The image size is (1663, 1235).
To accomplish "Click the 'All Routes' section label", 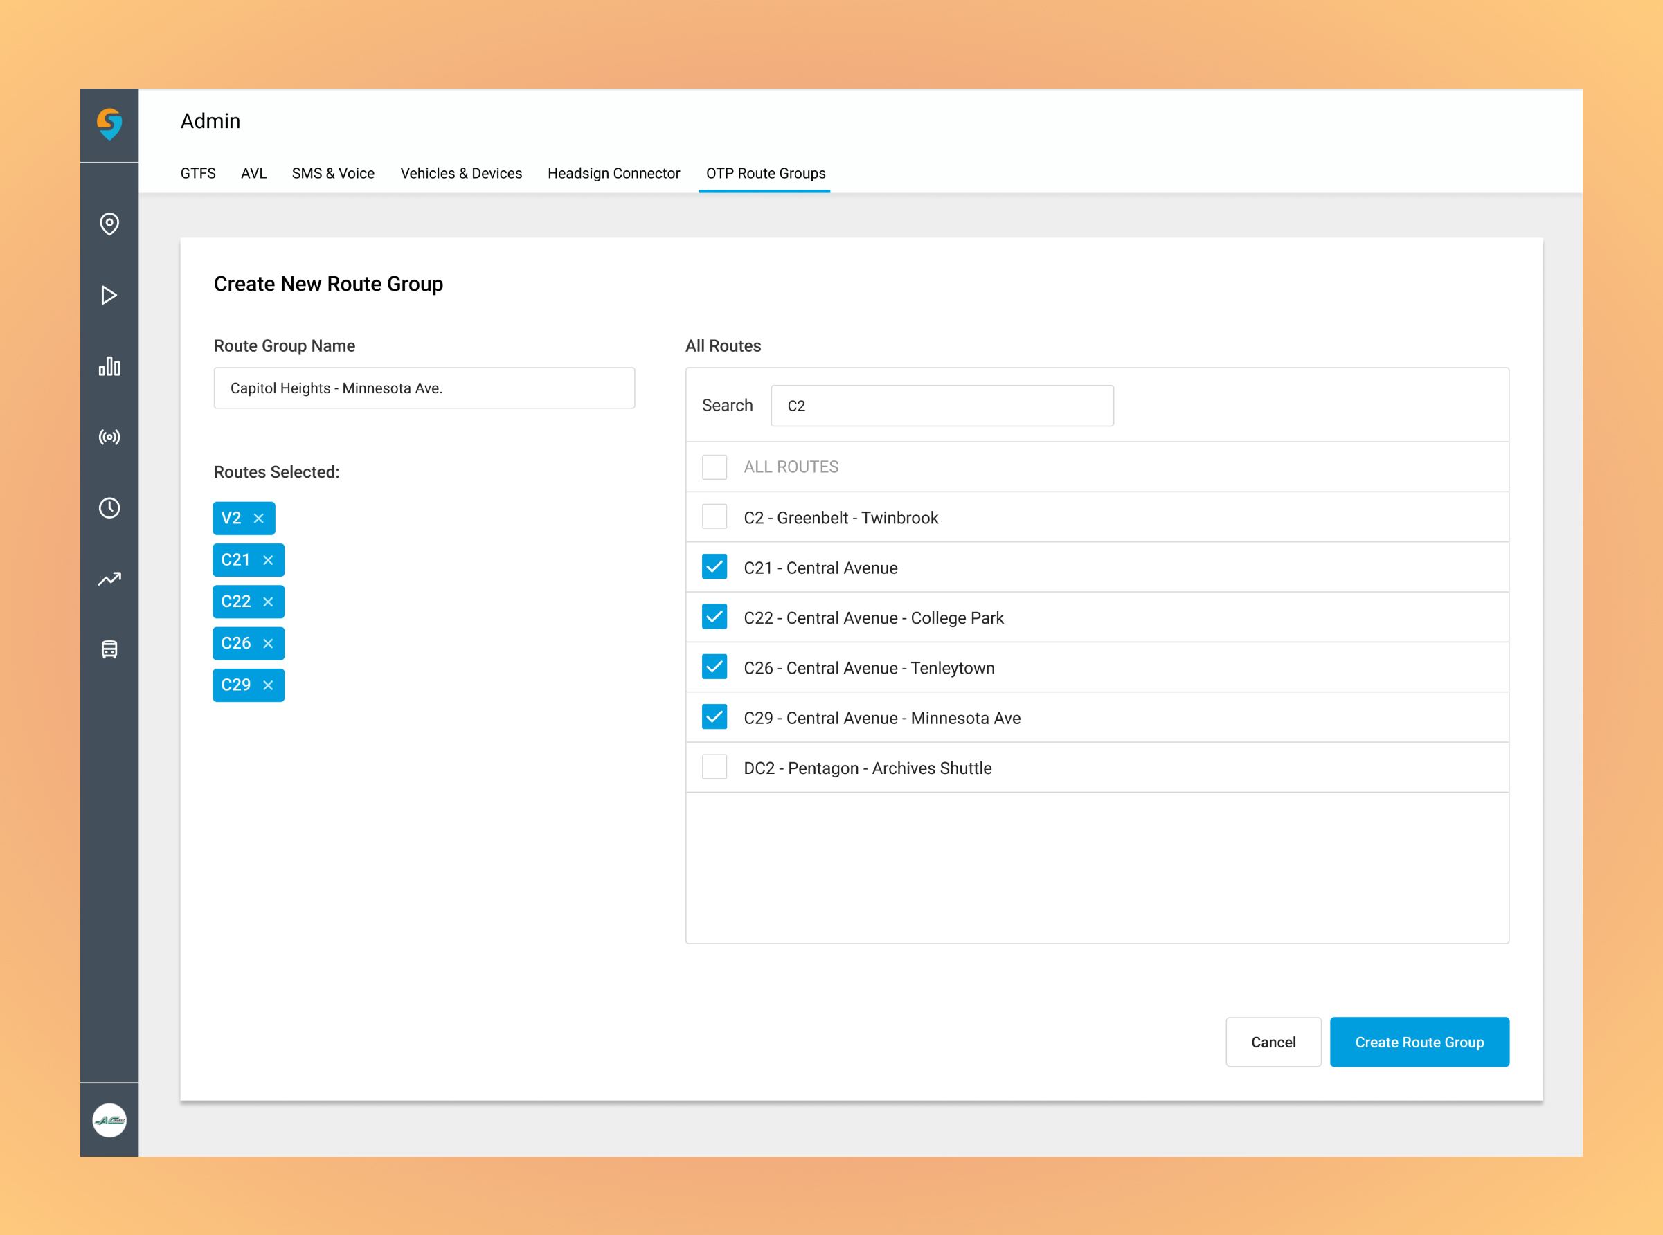I will point(723,346).
